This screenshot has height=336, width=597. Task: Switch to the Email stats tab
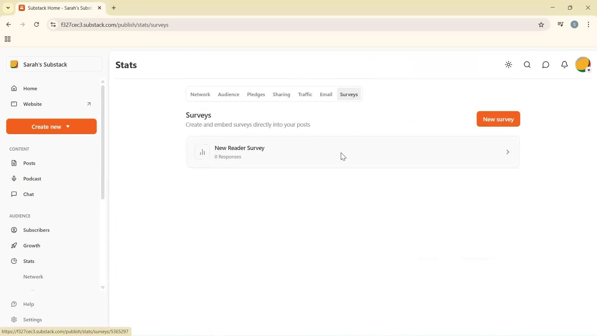[326, 94]
